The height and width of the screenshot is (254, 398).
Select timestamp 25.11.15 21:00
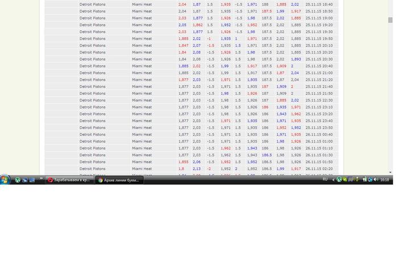pyautogui.click(x=319, y=73)
